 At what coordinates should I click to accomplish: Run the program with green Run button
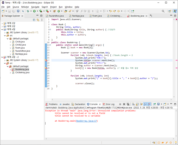pos(34,11)
